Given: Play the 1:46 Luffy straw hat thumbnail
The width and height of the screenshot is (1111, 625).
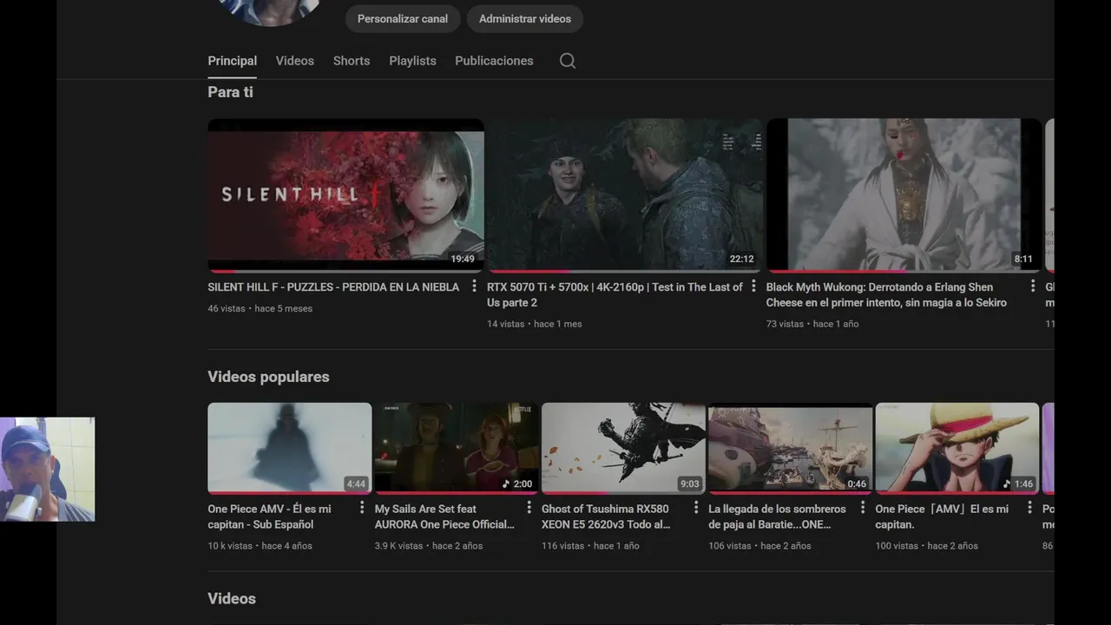Looking at the screenshot, I should (957, 448).
